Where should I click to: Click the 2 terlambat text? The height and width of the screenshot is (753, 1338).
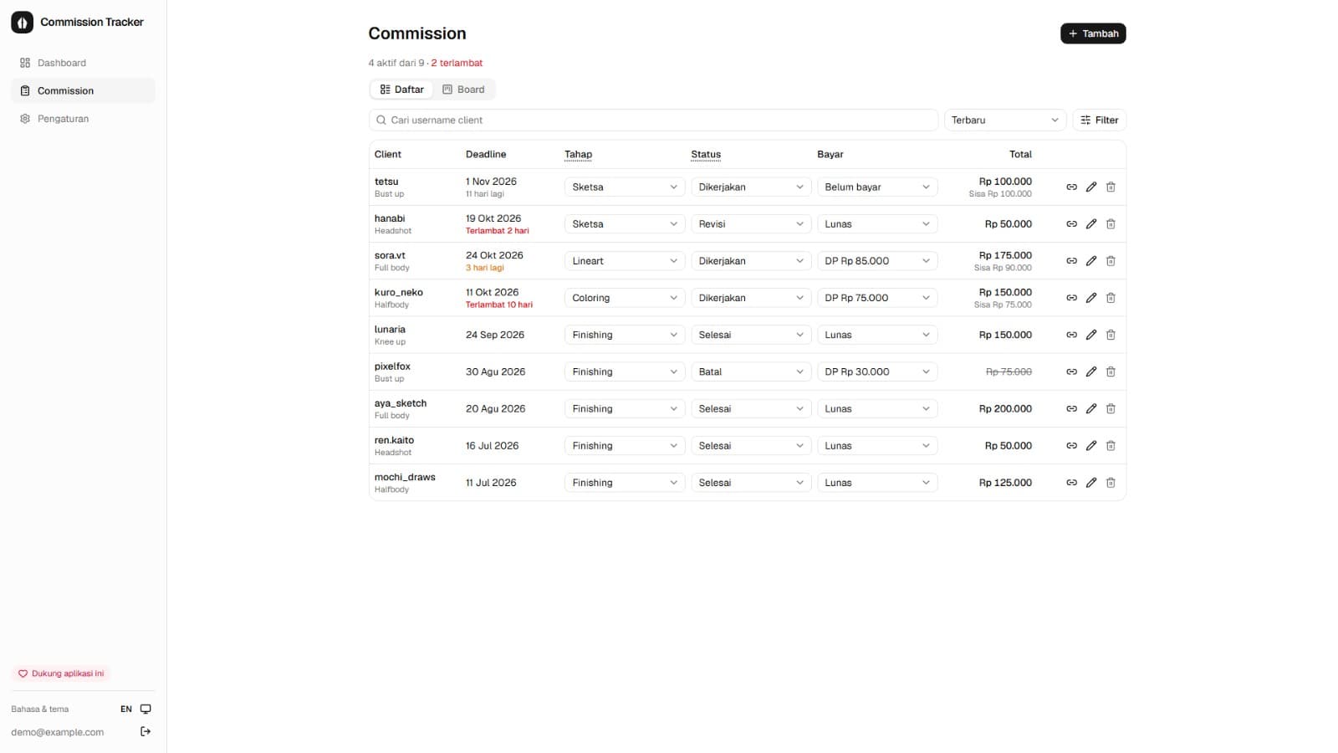click(457, 63)
